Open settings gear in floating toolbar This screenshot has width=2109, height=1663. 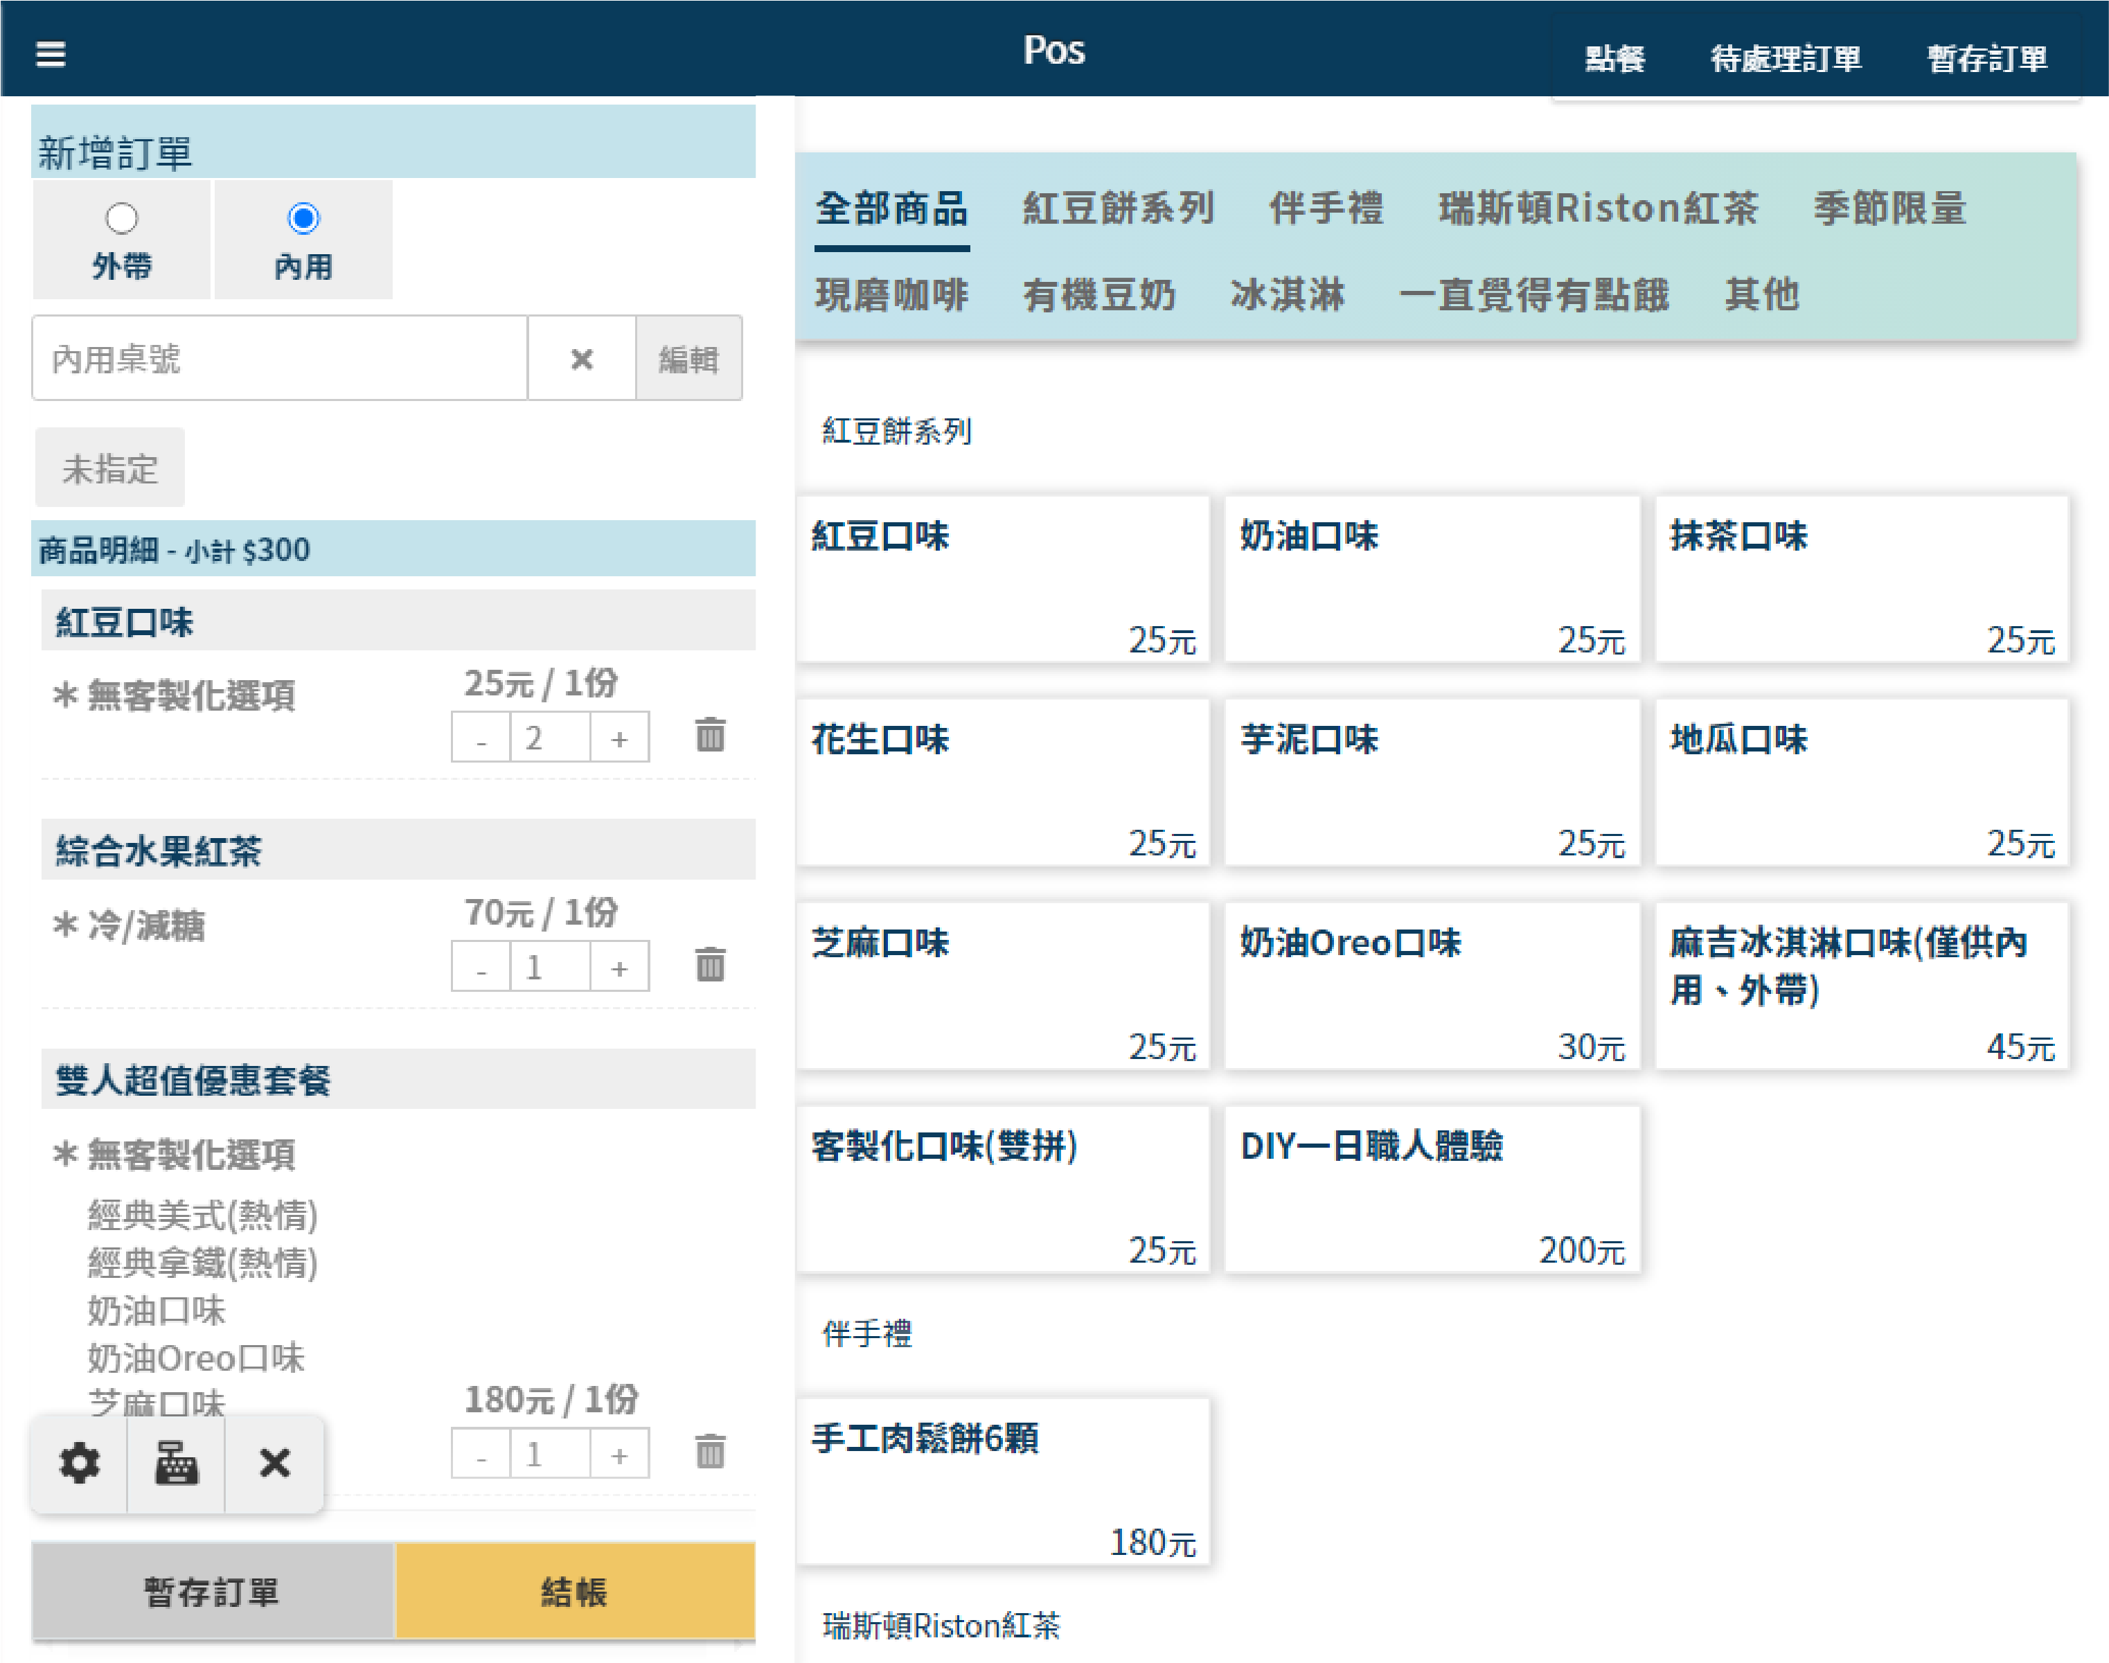pyautogui.click(x=79, y=1462)
